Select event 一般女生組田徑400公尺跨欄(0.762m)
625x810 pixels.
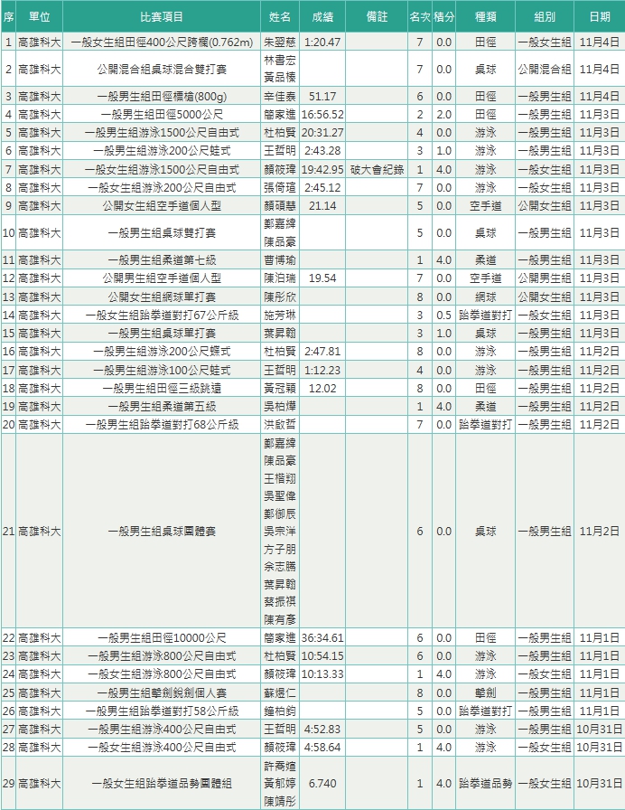coord(162,42)
